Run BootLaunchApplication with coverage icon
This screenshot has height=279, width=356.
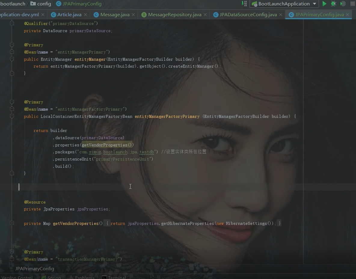(x=343, y=4)
